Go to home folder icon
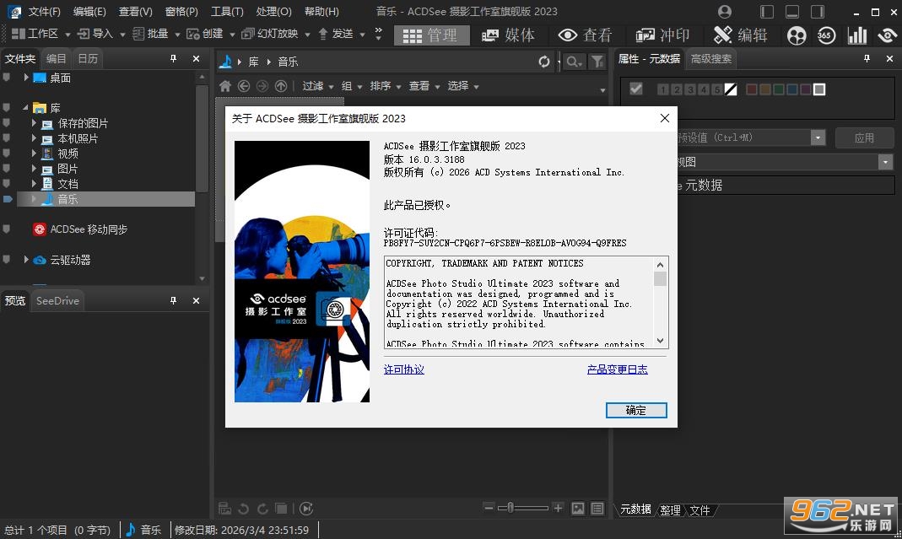 pos(225,86)
